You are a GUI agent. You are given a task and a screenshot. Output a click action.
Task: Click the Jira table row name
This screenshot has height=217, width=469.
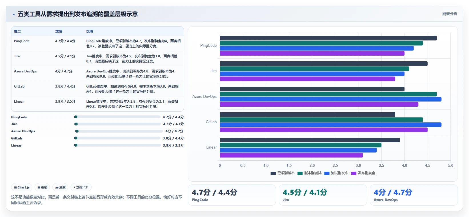[17, 56]
